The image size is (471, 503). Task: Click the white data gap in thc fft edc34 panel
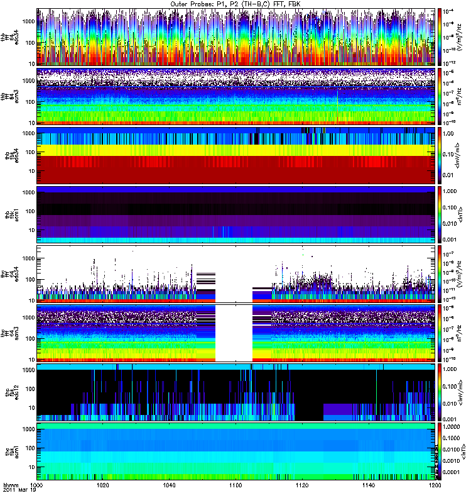234,274
